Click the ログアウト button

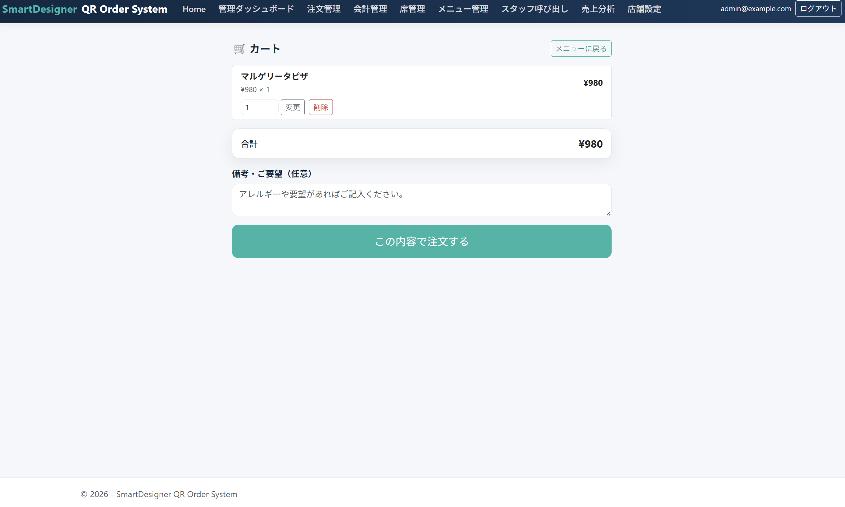818,9
